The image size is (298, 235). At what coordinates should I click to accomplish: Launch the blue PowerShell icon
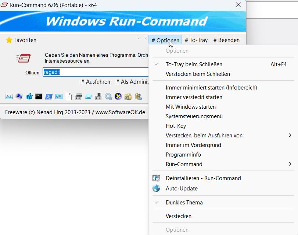pos(49,97)
